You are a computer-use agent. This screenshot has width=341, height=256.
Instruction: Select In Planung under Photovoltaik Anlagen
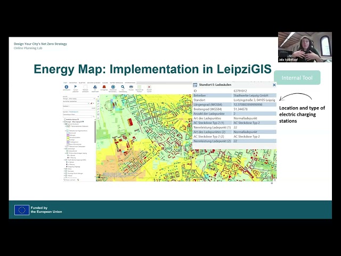(x=72, y=158)
